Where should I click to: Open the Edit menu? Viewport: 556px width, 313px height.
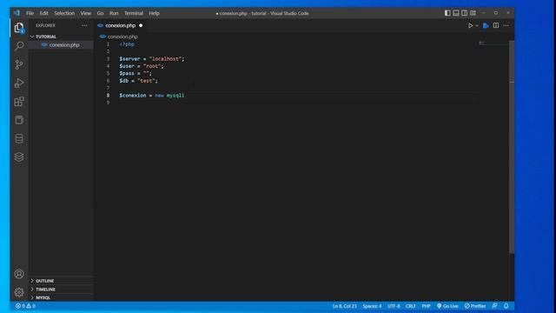click(44, 13)
